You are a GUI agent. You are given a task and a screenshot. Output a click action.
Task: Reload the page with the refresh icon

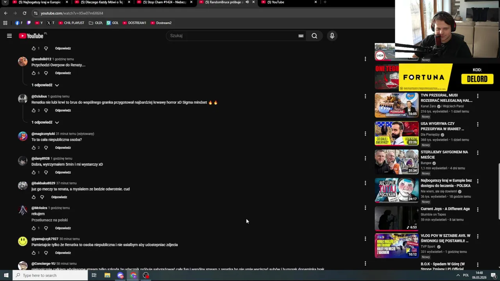24,13
